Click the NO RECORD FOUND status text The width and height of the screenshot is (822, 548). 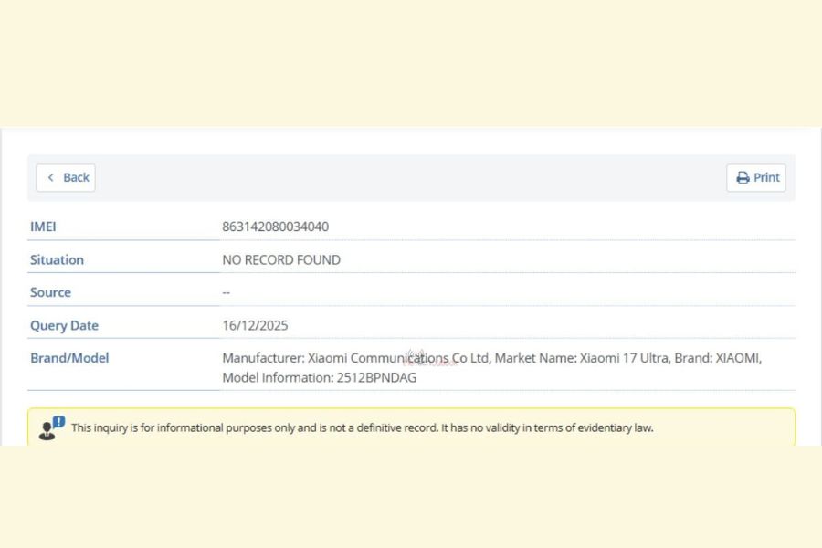281,259
